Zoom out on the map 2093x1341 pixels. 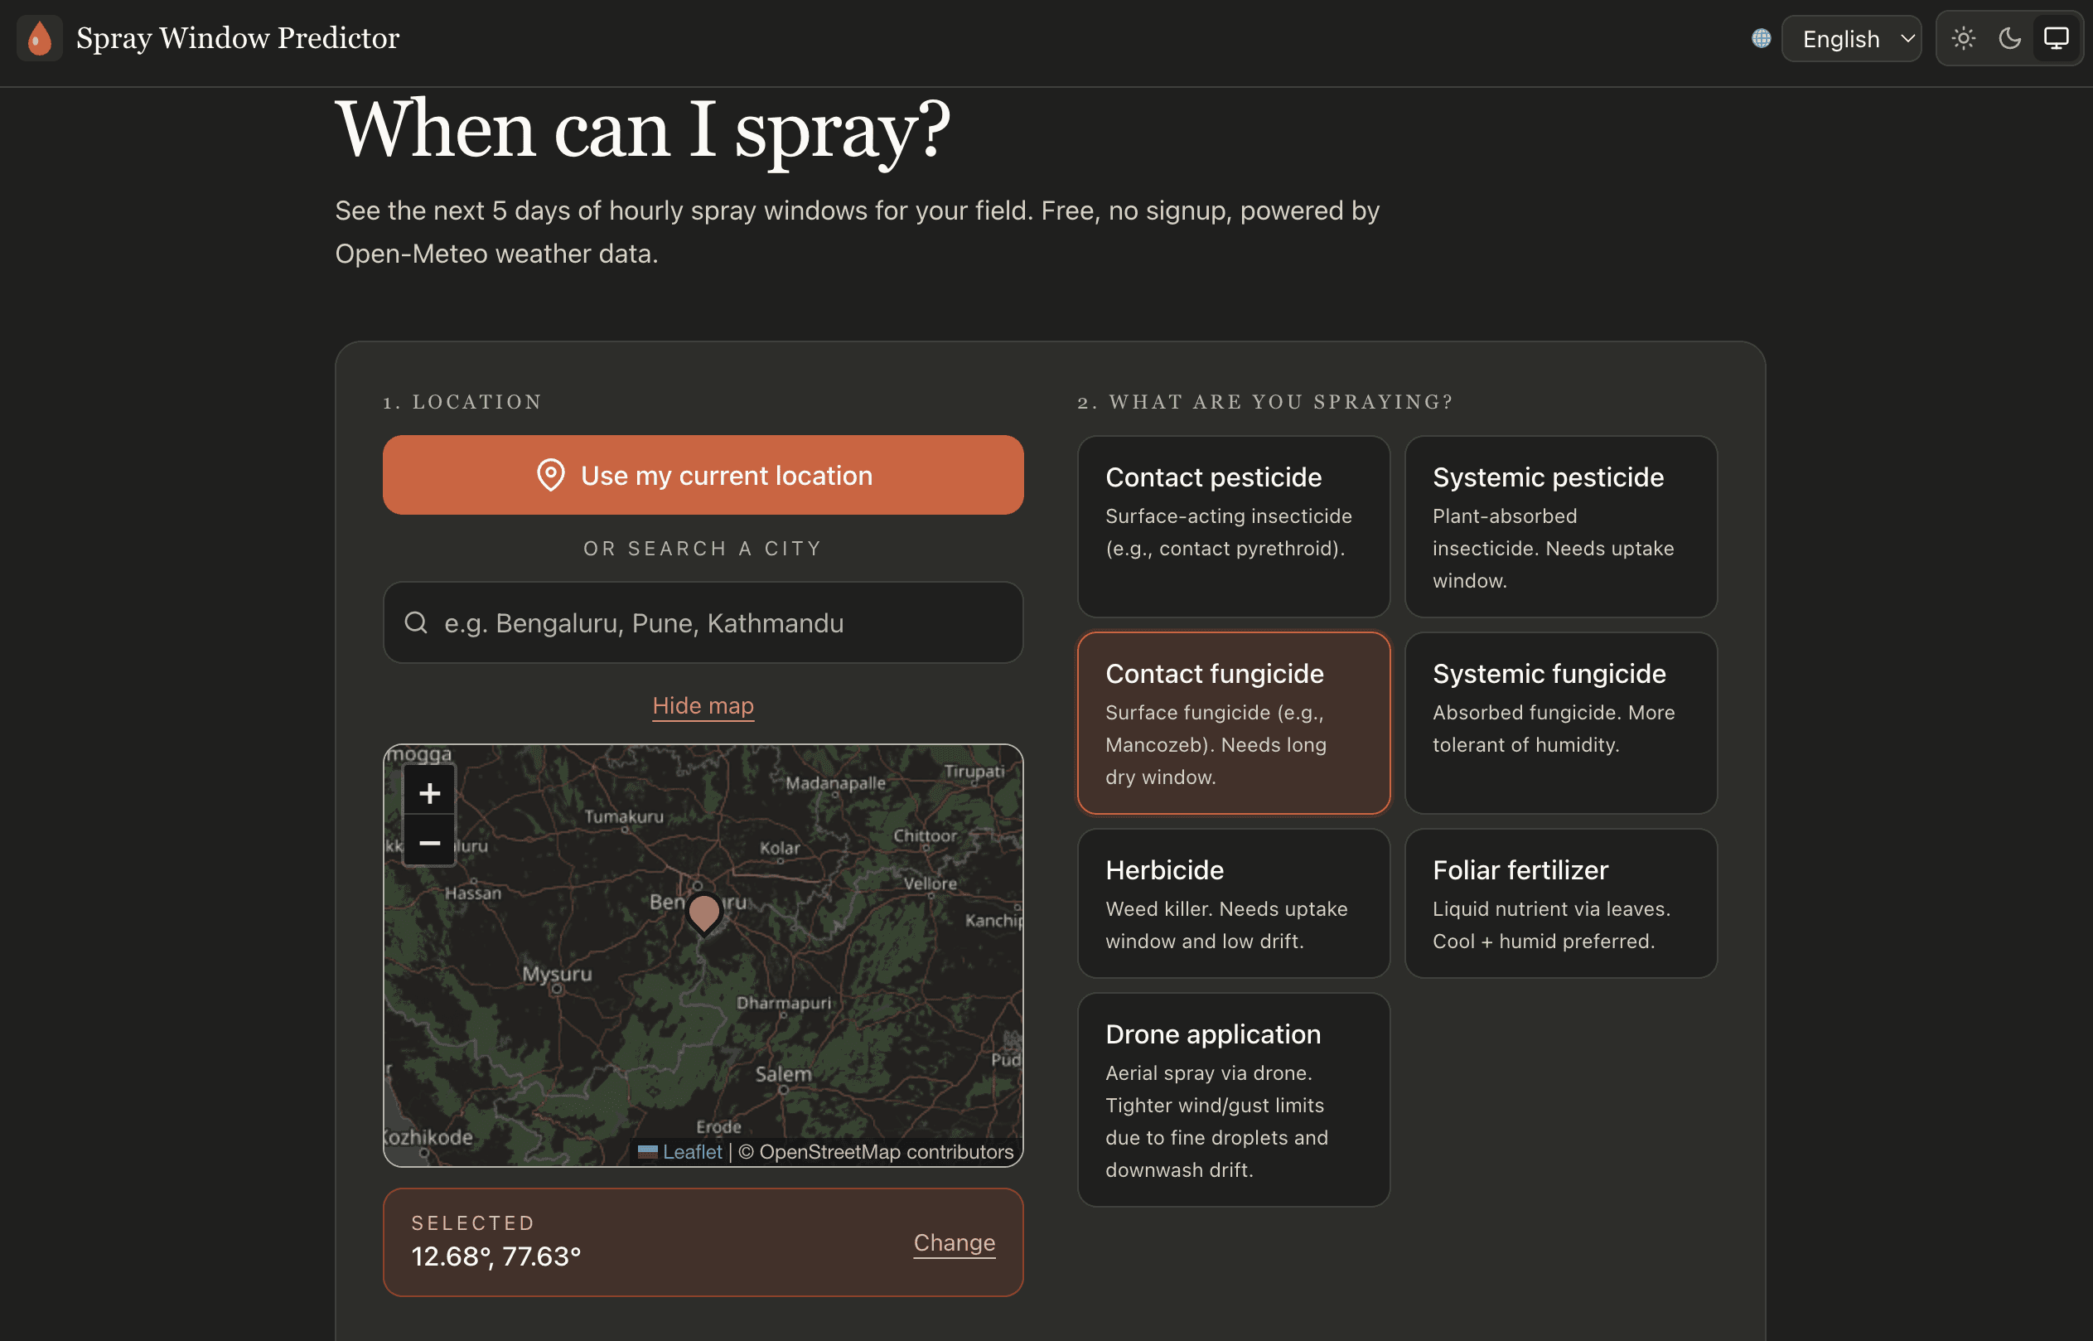pyautogui.click(x=429, y=842)
